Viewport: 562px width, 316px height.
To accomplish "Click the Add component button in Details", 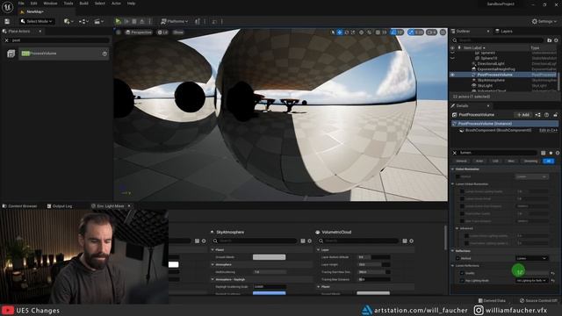I will point(523,115).
